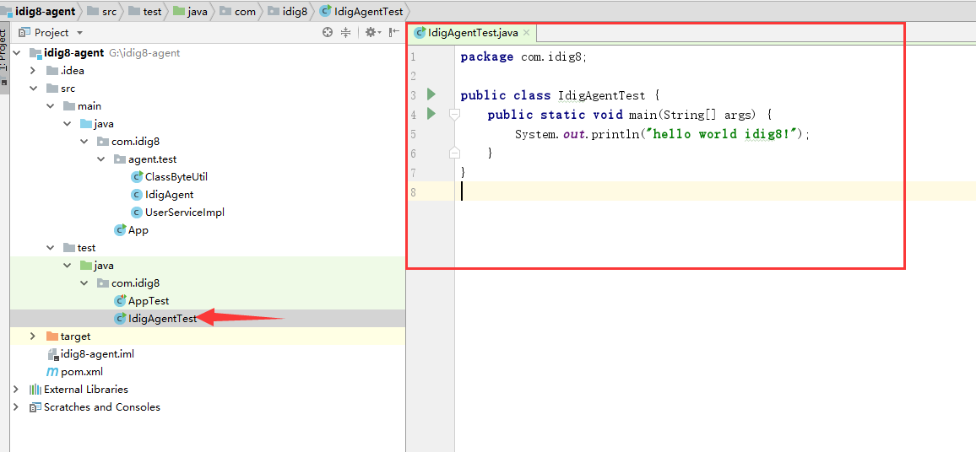Collapse the com.idig8 package under main

coord(84,142)
